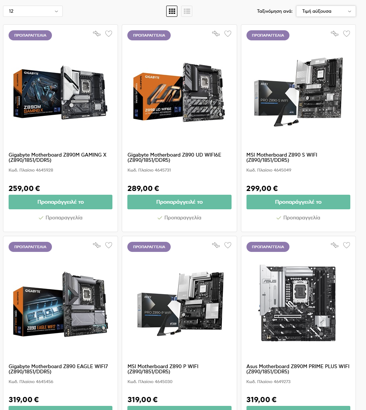Favorite the Gigabyte Z890 UD WIFI6E
The image size is (366, 410).
coord(228,34)
